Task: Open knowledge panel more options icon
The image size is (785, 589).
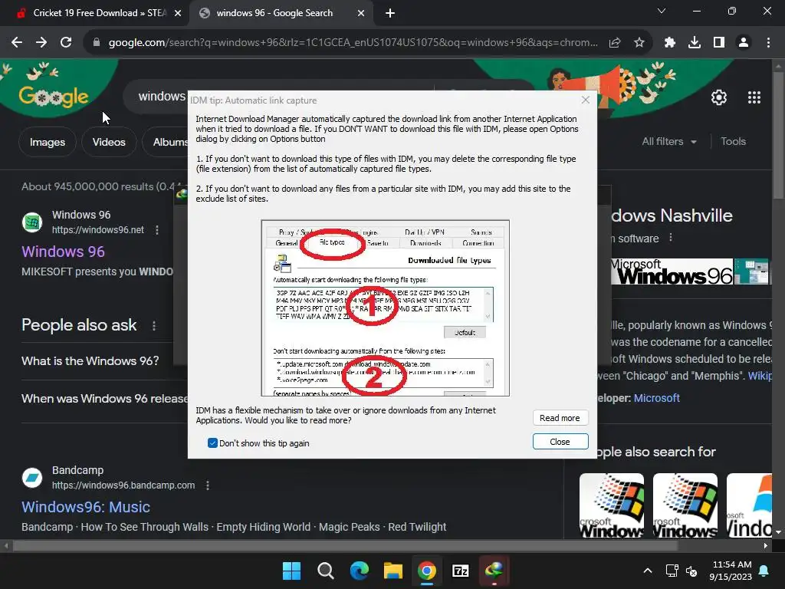Action: tap(671, 238)
